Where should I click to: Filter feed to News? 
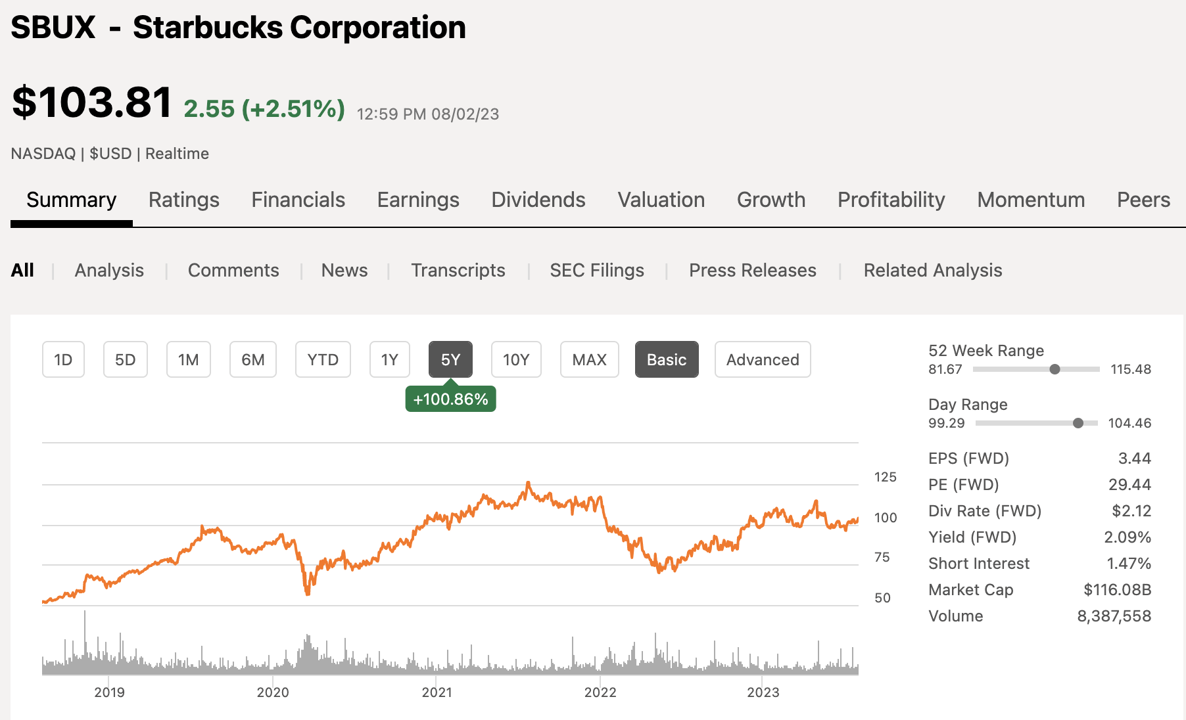[344, 270]
